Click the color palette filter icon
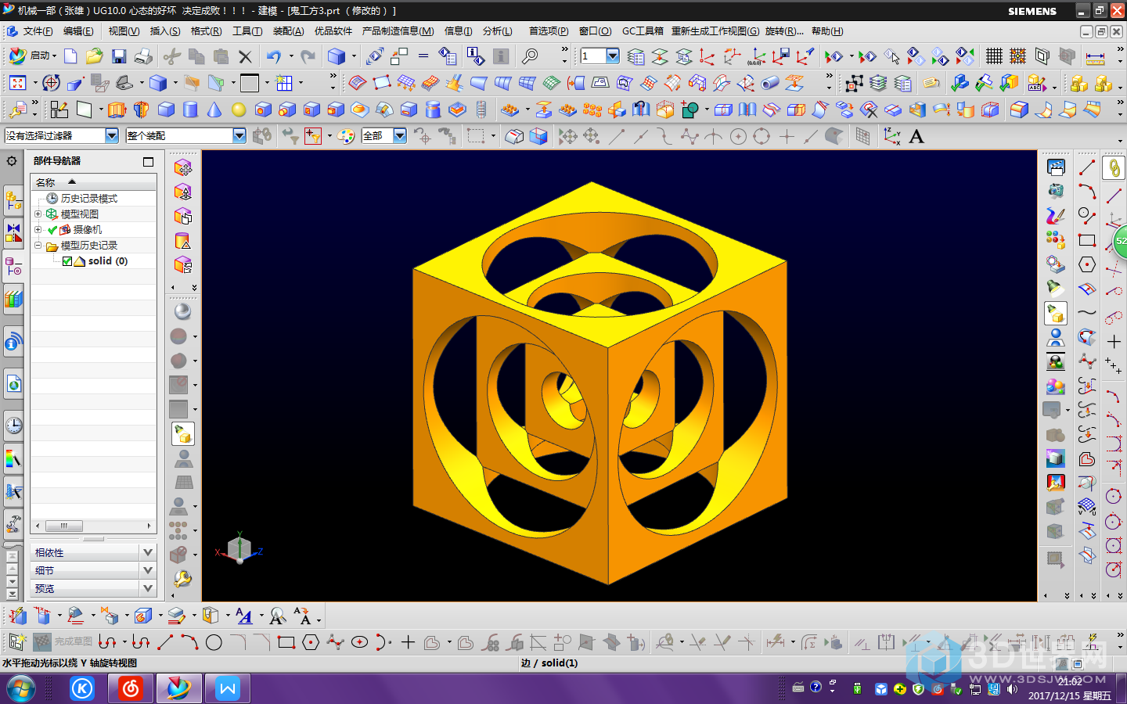 tap(346, 136)
